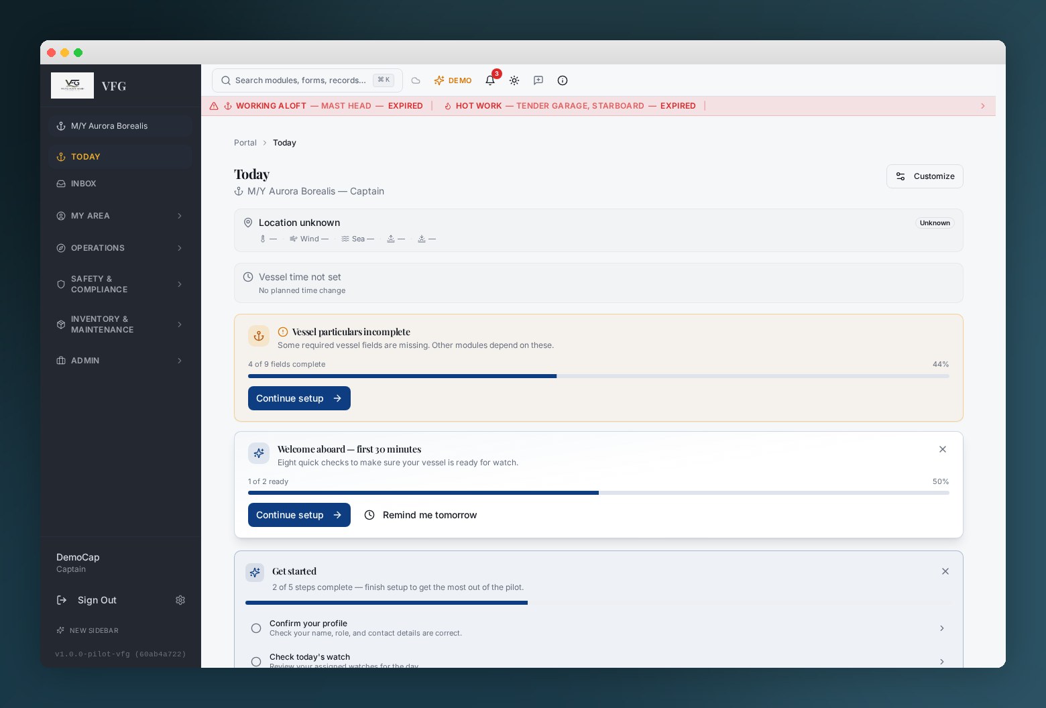
Task: Go to Portal via the breadcrumb
Action: 245,143
